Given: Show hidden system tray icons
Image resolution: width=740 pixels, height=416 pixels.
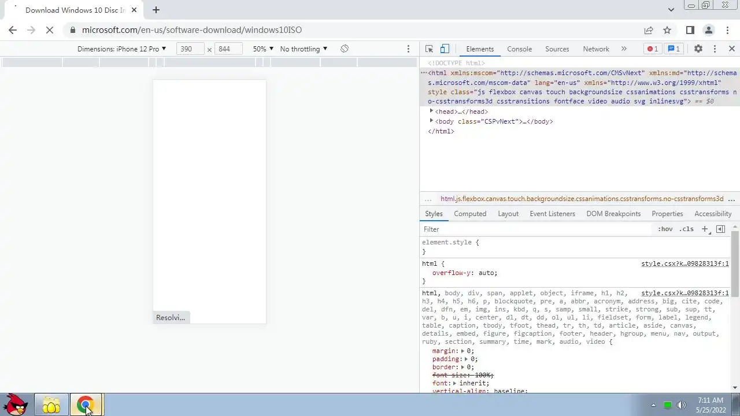Looking at the screenshot, I should tap(654, 405).
